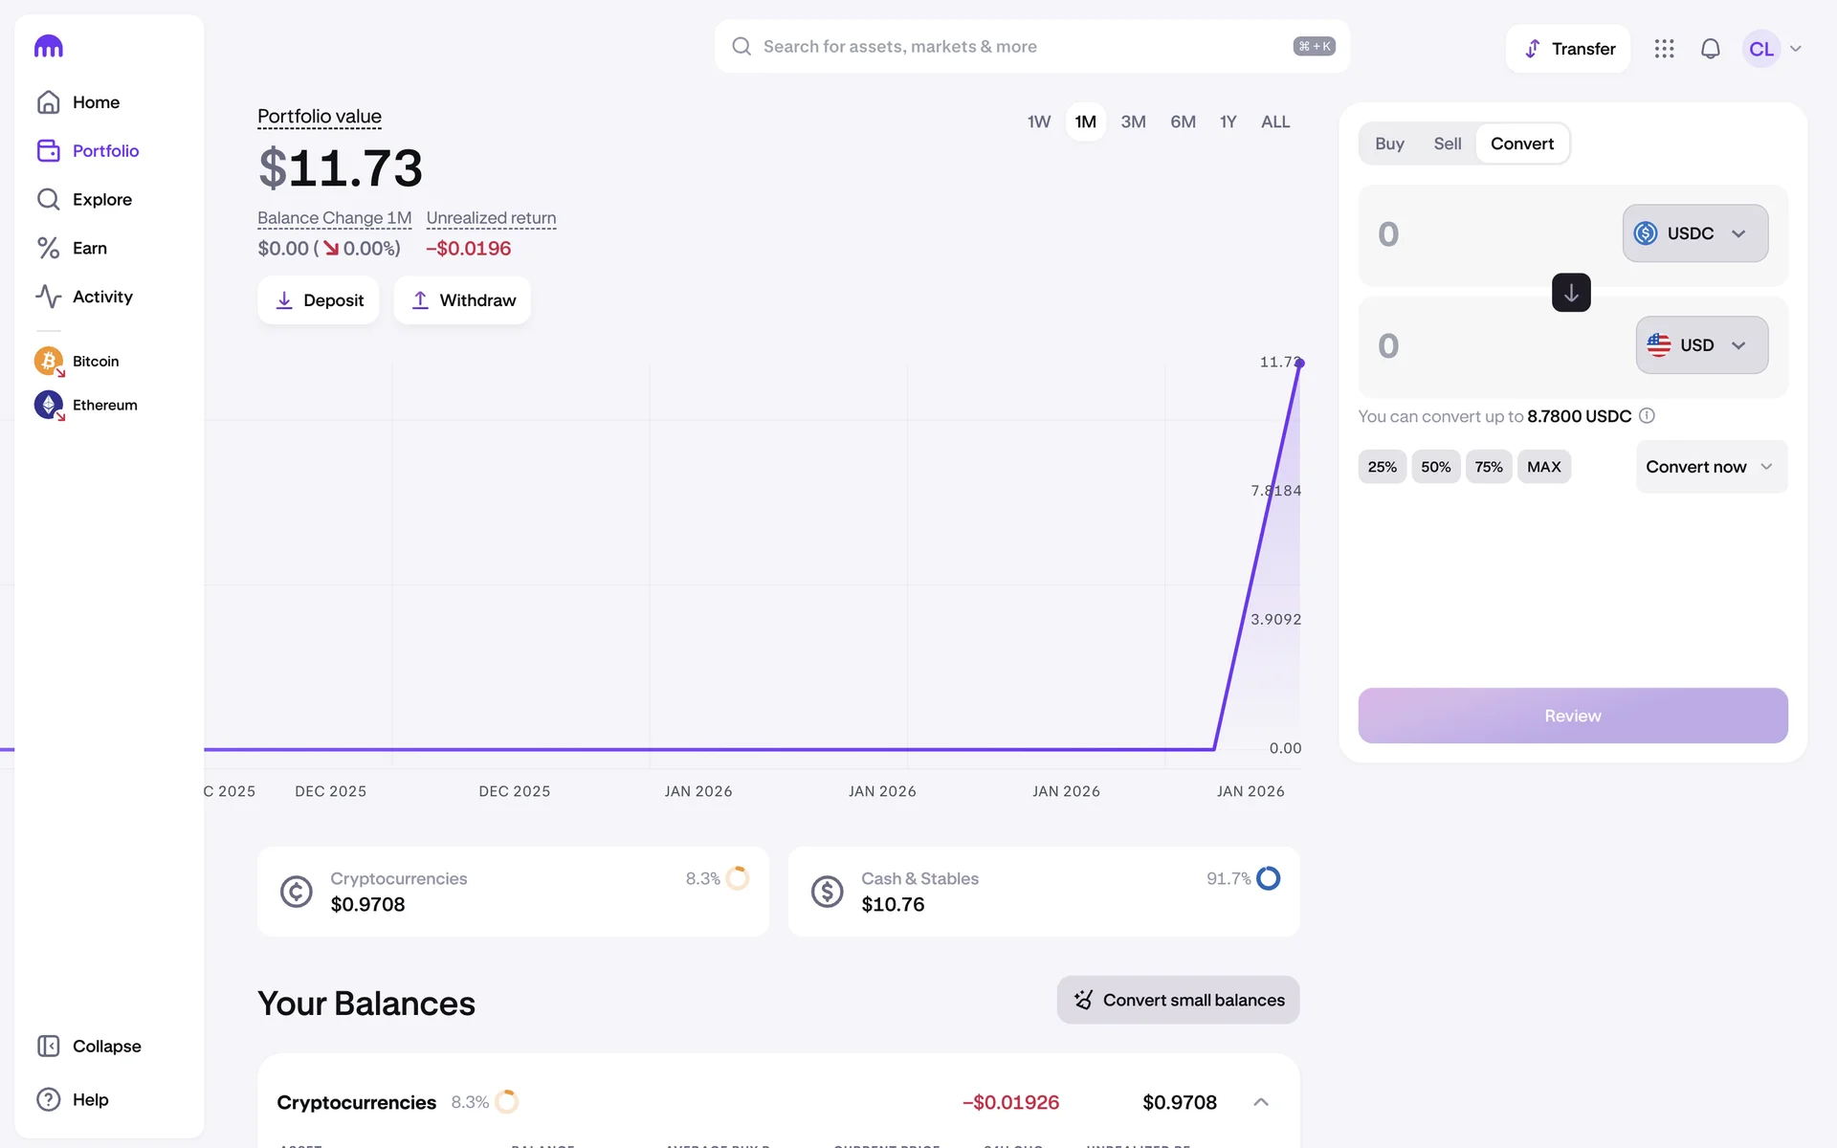Open Ethereum from the sidebar
The width and height of the screenshot is (1837, 1148).
point(103,406)
